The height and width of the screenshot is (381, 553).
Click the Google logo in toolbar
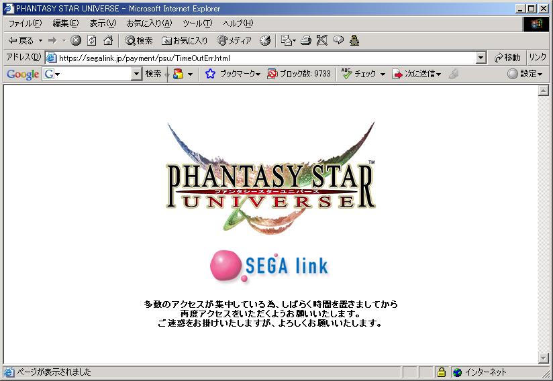[x=23, y=74]
